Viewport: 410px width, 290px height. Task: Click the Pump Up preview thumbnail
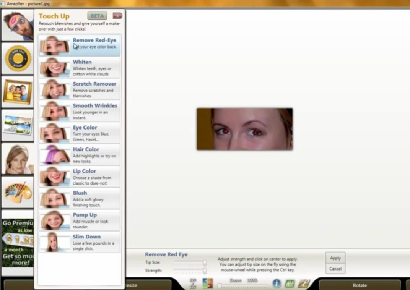tap(55, 220)
